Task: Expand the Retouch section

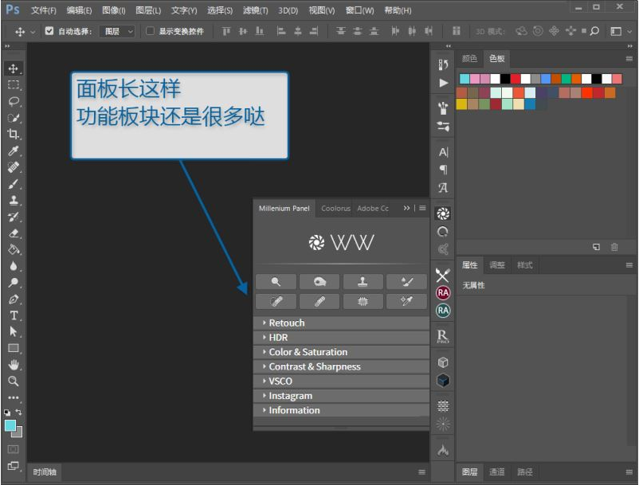Action: click(x=342, y=323)
